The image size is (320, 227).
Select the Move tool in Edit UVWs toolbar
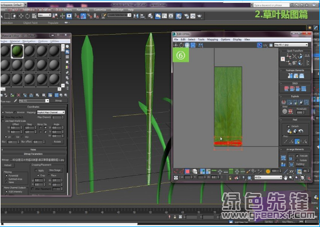click(176, 45)
